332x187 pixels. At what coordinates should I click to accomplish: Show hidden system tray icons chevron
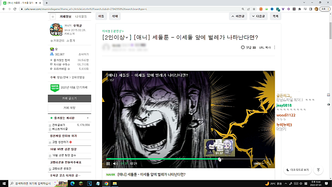pyautogui.click(x=286, y=183)
